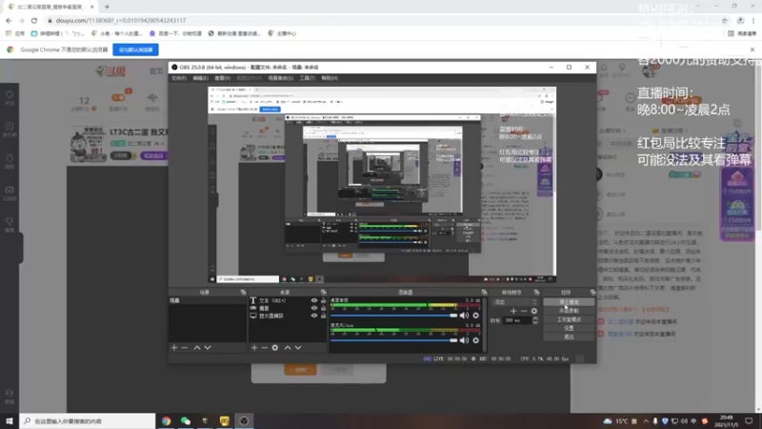Adjust microphone/Aux volume slider

[393, 340]
